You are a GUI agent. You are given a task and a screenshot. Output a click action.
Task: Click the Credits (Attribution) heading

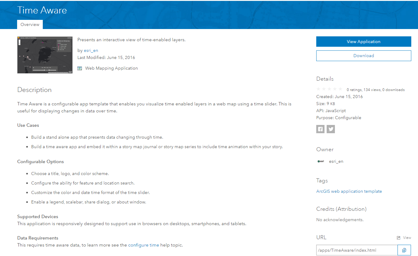pos(341,209)
